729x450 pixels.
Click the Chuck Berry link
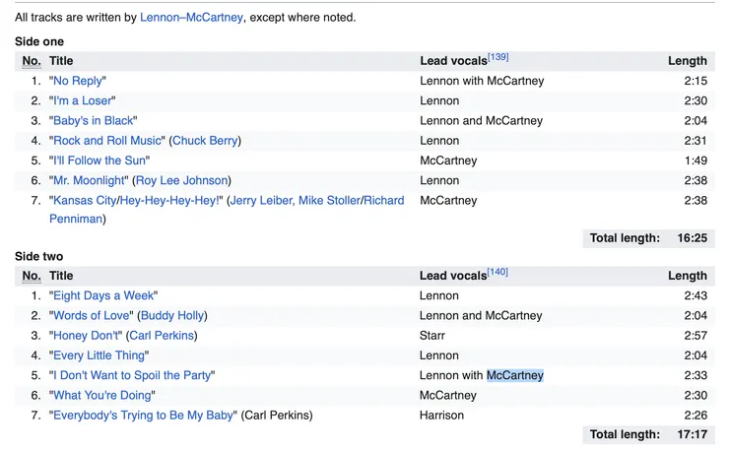tap(205, 141)
